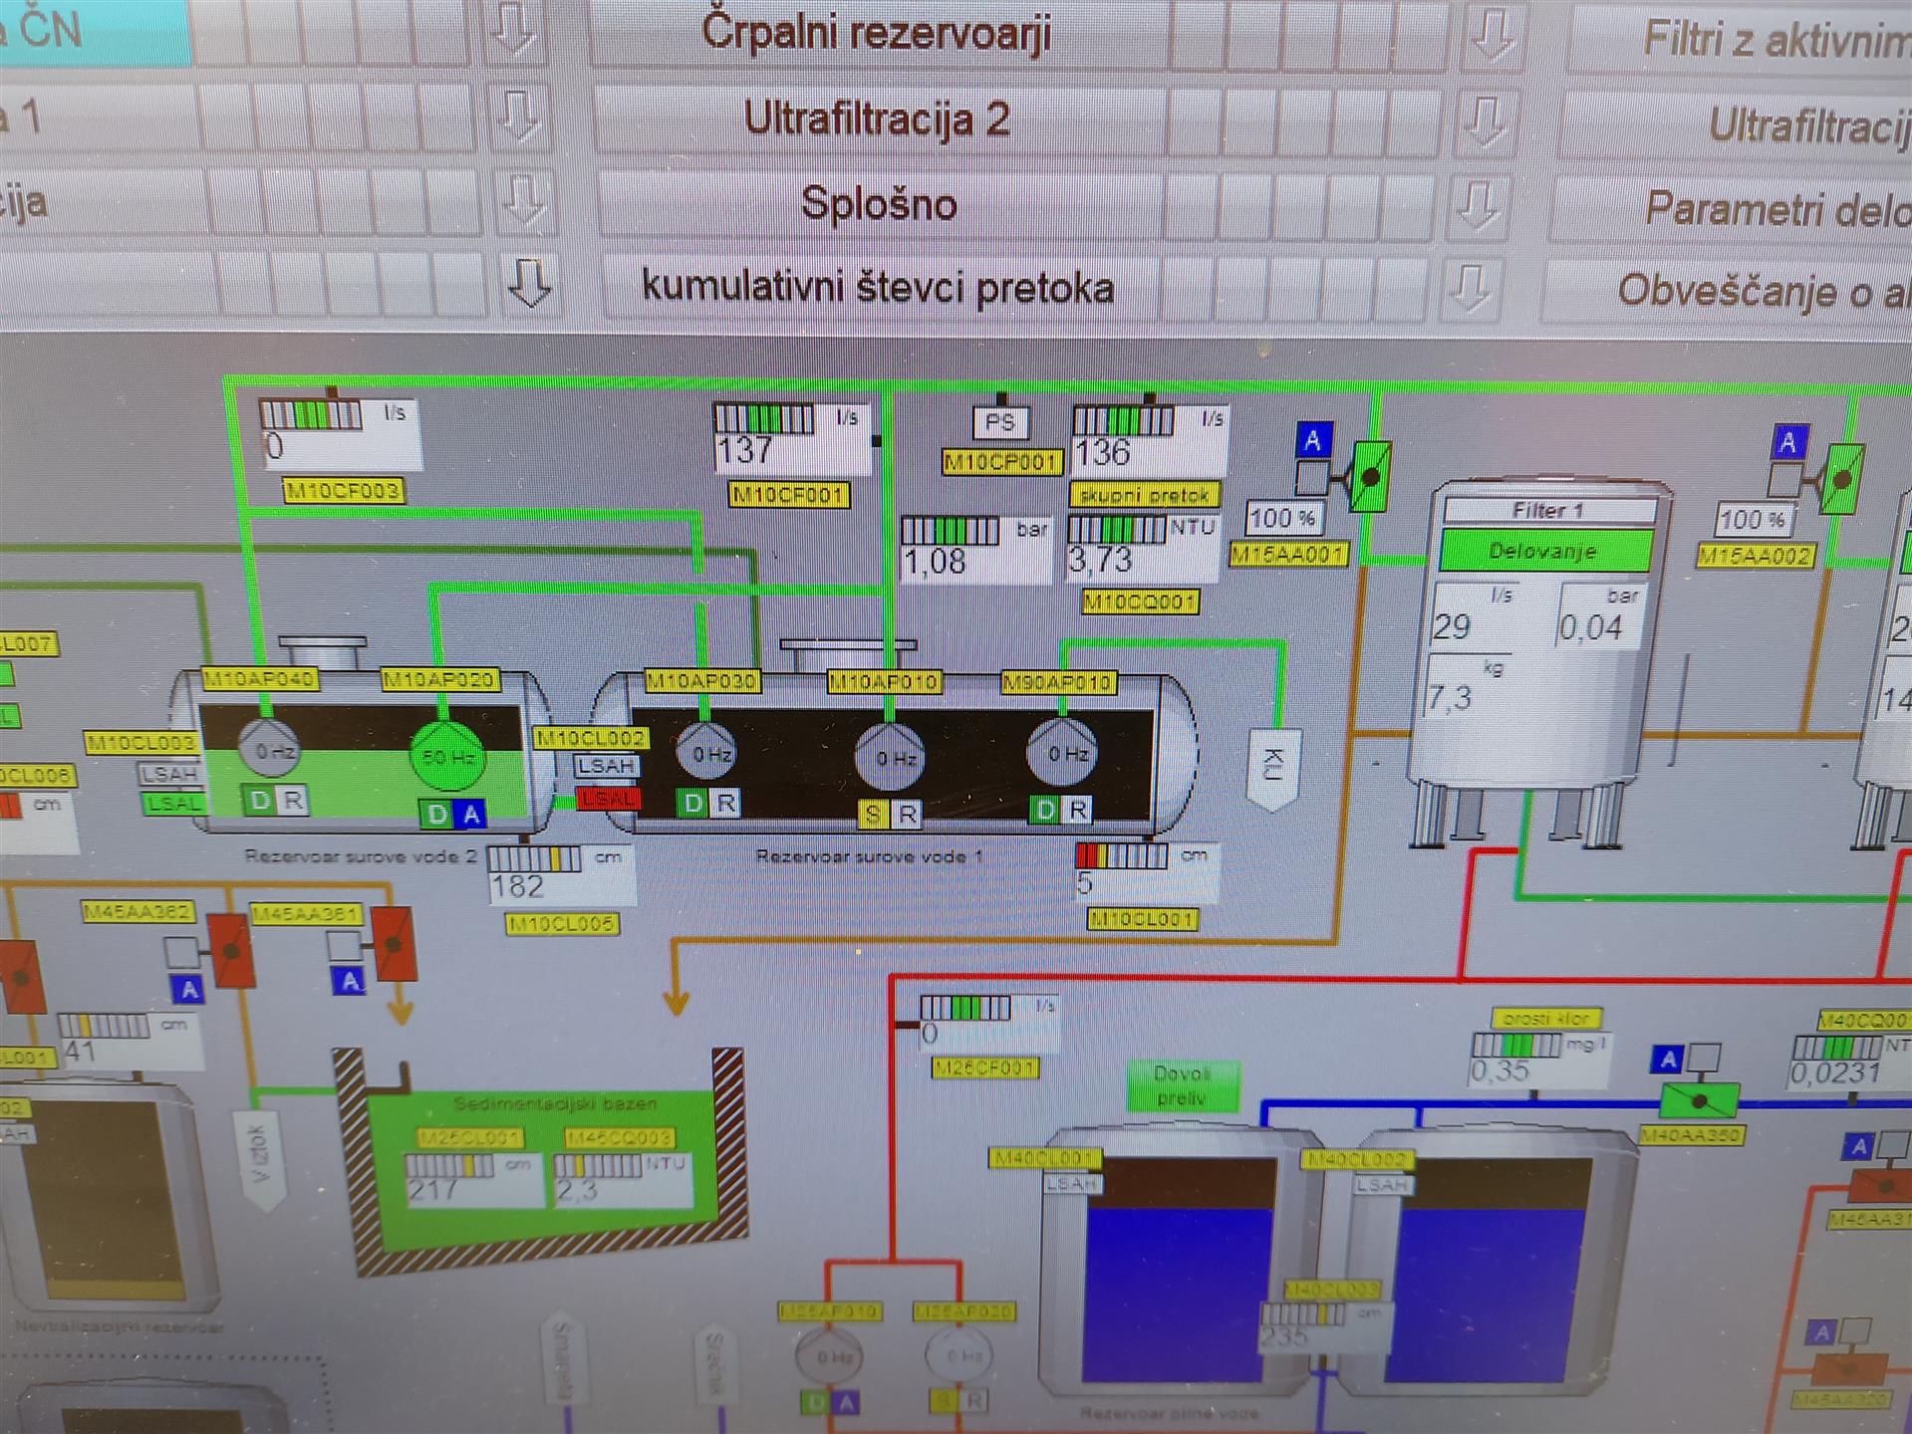Select the M10AP040 pump symbol
The width and height of the screenshot is (1912, 1434).
point(270,750)
